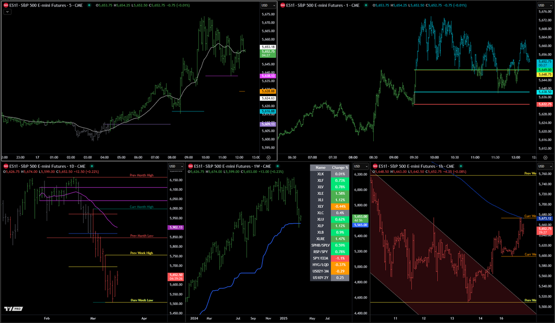The image size is (555, 323).
Task: Click the Mar label on the 1D chart time axis
Action: click(x=93, y=318)
